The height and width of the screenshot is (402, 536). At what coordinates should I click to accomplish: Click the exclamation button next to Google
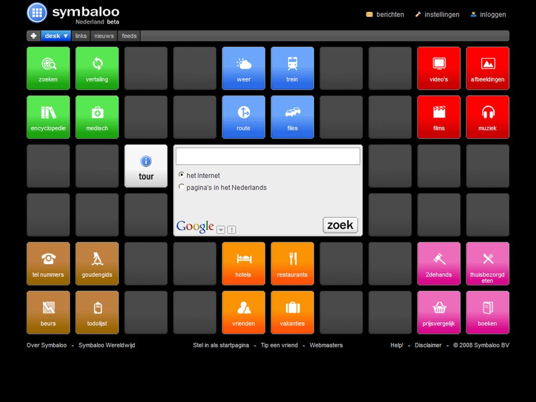[x=232, y=230]
